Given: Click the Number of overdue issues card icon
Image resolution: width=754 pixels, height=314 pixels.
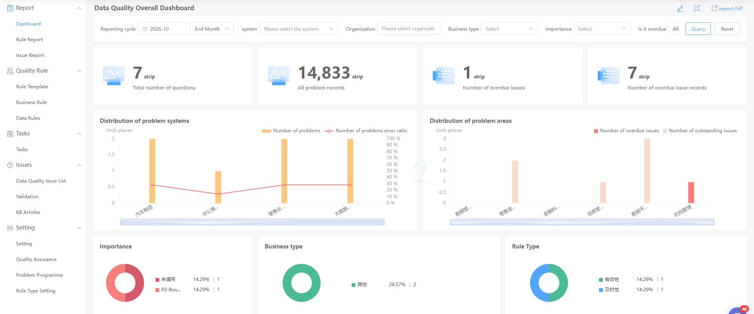Looking at the screenshot, I should pos(443,76).
